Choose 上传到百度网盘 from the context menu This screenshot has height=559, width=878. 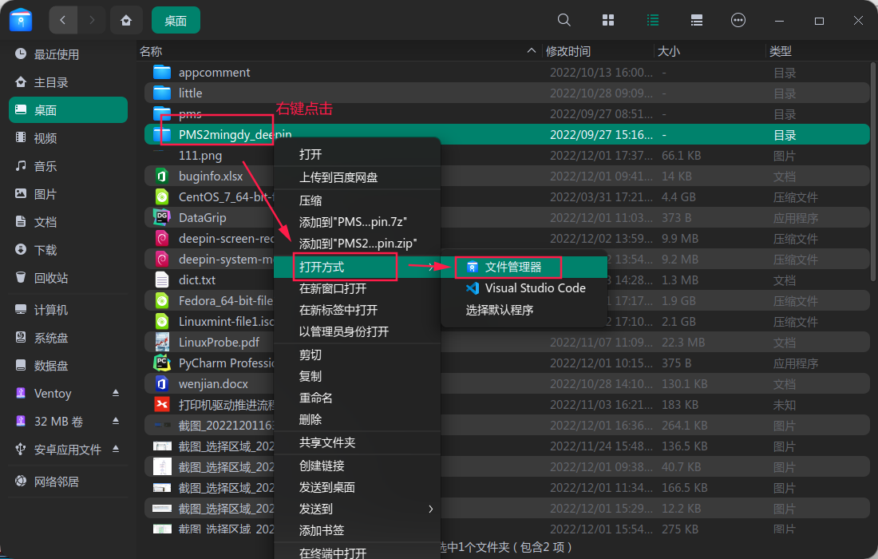pyautogui.click(x=357, y=177)
